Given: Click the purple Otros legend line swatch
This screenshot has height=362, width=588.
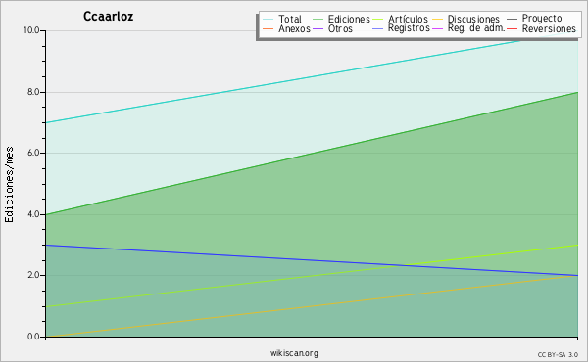Looking at the screenshot, I should [x=318, y=28].
